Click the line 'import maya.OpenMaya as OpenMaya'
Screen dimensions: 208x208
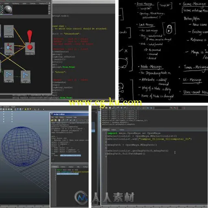[x=134, y=133]
